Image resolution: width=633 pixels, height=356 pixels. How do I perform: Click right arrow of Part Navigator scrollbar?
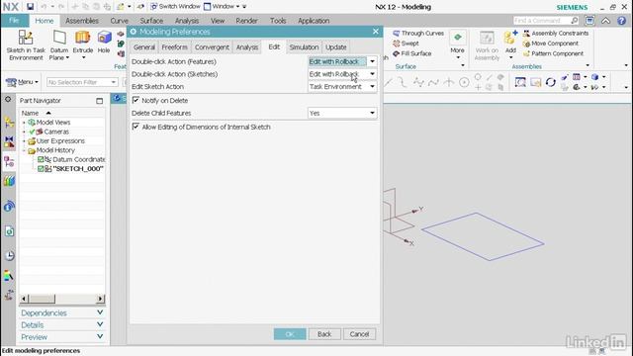pyautogui.click(x=100, y=299)
